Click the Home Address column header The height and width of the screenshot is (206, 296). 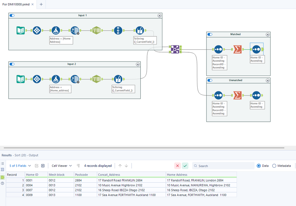point(201,175)
